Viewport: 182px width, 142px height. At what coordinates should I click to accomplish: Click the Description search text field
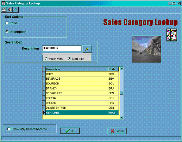(61, 48)
